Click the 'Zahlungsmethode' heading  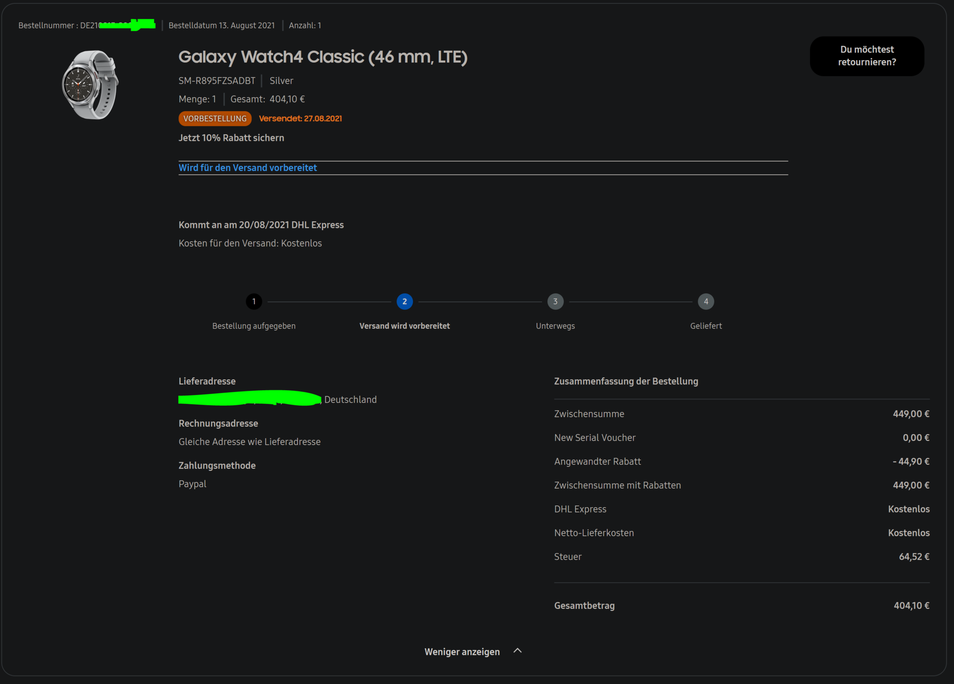click(x=217, y=466)
